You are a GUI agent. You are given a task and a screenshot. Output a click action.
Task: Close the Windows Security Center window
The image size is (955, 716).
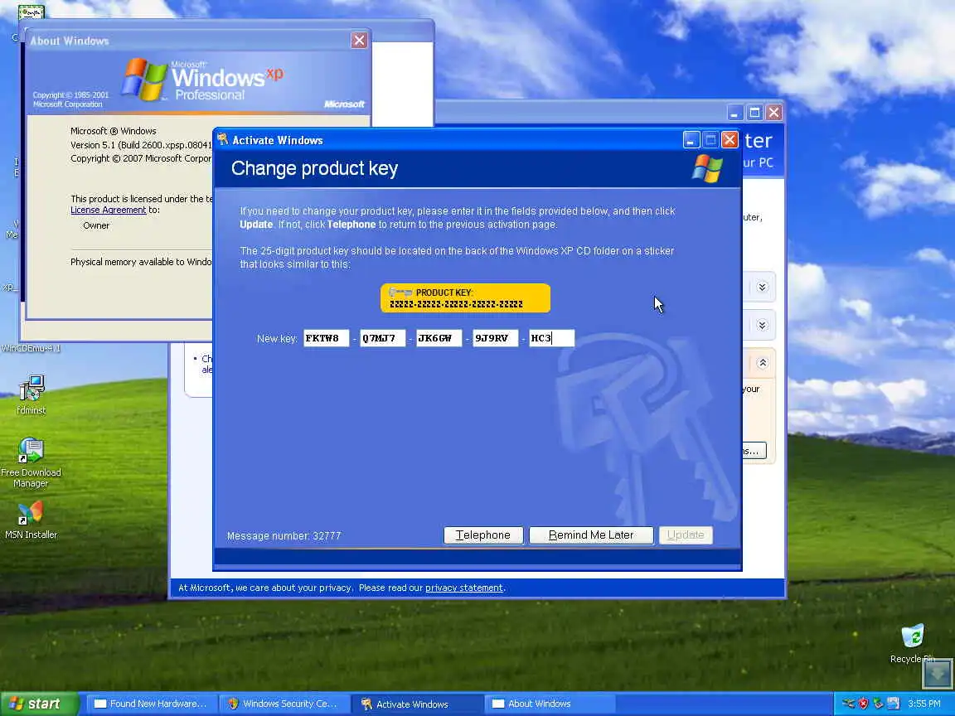click(774, 113)
